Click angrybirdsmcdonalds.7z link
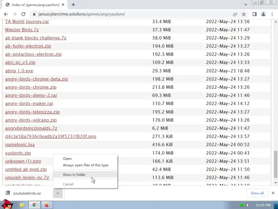Viewport: 278px width, 209px height. [x=31, y=128]
